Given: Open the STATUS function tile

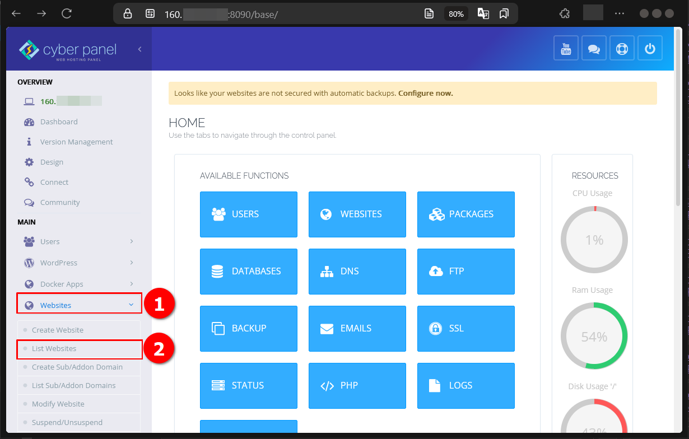Looking at the screenshot, I should [249, 385].
